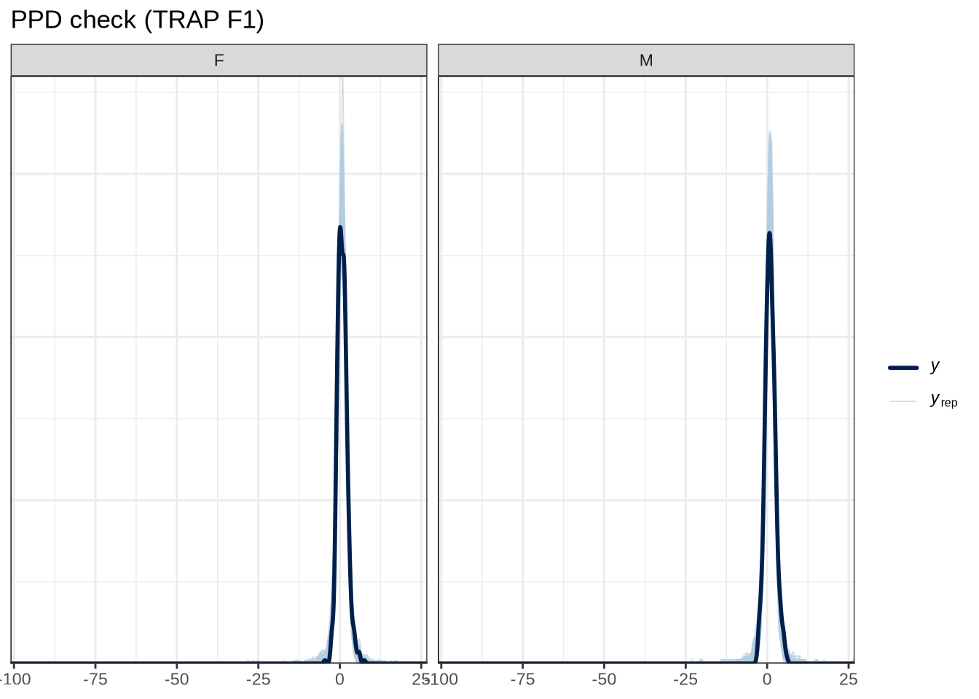Click the light blue y rep legend key
The height and width of the screenshot is (699, 979).
[x=903, y=401]
